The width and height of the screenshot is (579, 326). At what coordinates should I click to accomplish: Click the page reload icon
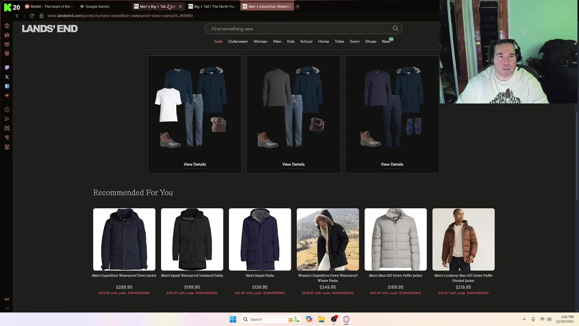click(32, 15)
